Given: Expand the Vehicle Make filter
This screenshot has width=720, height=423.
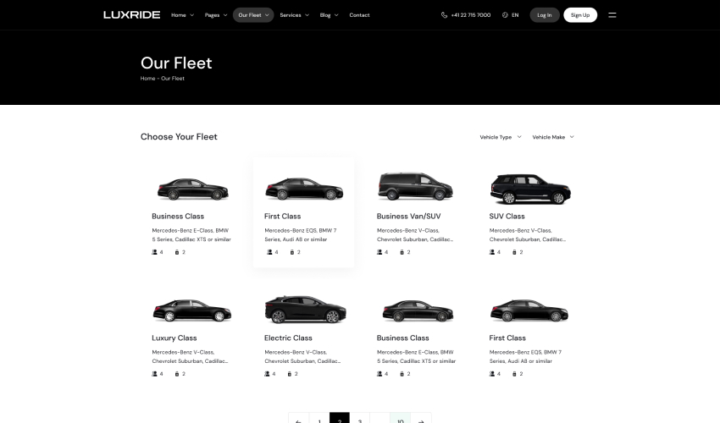Looking at the screenshot, I should pos(552,137).
